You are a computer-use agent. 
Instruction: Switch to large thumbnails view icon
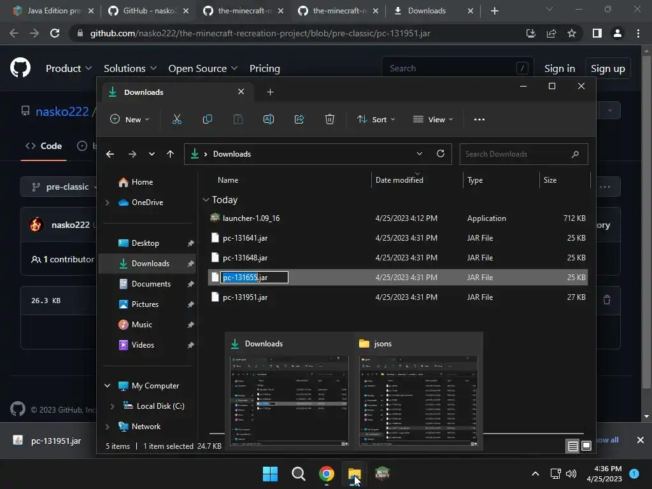coord(586,446)
